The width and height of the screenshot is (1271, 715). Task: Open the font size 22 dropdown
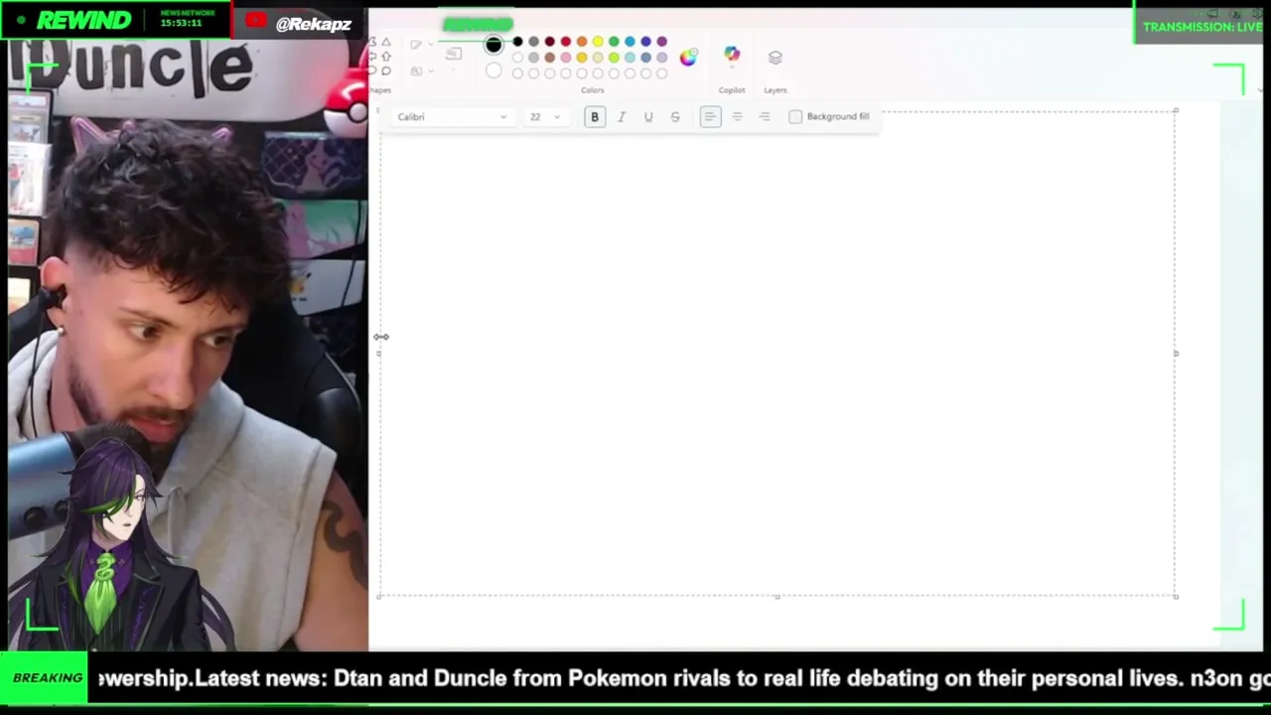(544, 117)
